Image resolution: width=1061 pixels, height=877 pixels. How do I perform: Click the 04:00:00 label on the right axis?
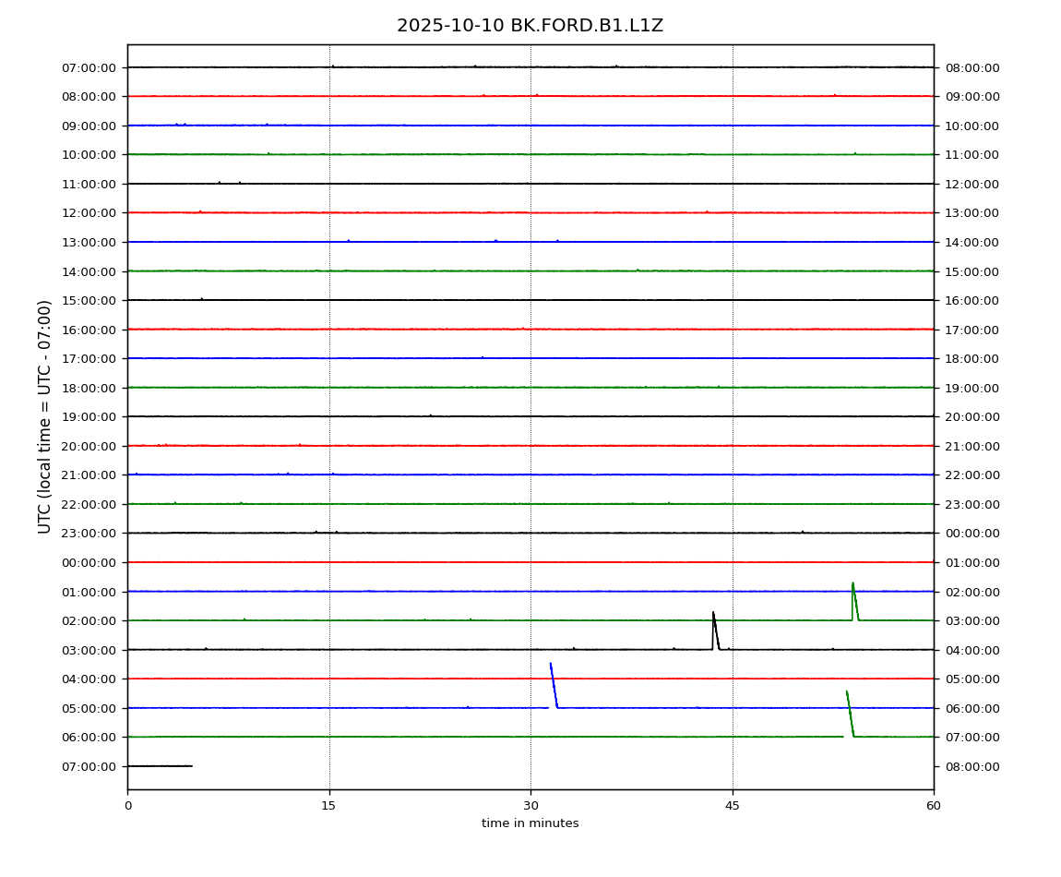(972, 650)
